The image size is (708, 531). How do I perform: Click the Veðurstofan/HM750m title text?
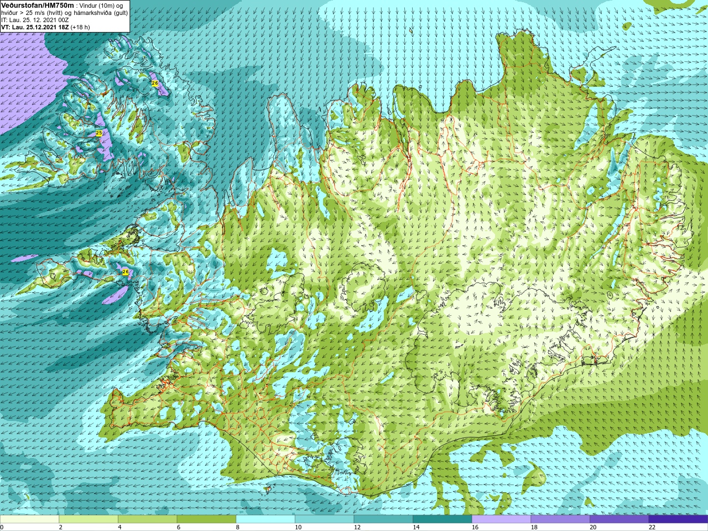(x=37, y=5)
